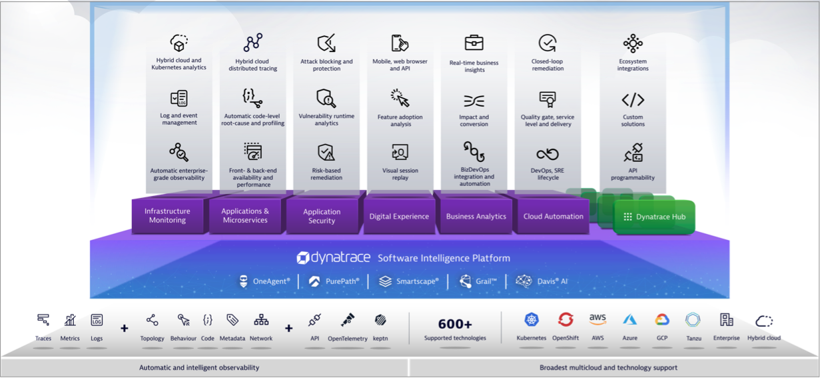The width and height of the screenshot is (820, 378).
Task: Click the Kubernetes logo icon
Action: pyautogui.click(x=531, y=321)
